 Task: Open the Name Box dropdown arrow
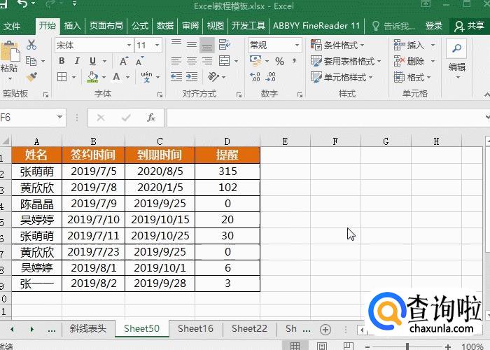point(60,118)
